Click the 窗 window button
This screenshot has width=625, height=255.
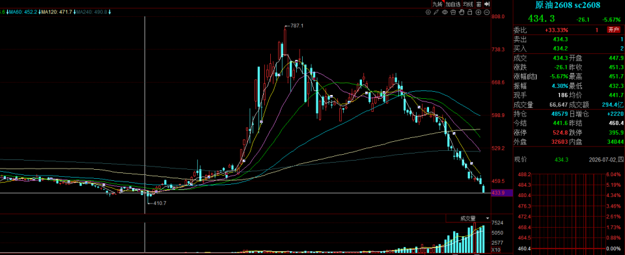tap(479, 4)
